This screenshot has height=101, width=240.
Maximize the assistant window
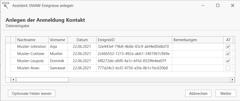[218, 6]
